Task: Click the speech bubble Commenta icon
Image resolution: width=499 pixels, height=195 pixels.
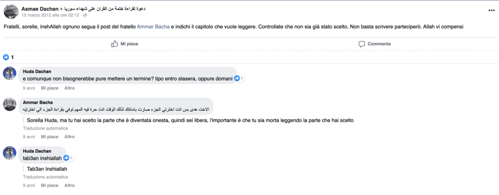Action: [x=362, y=44]
